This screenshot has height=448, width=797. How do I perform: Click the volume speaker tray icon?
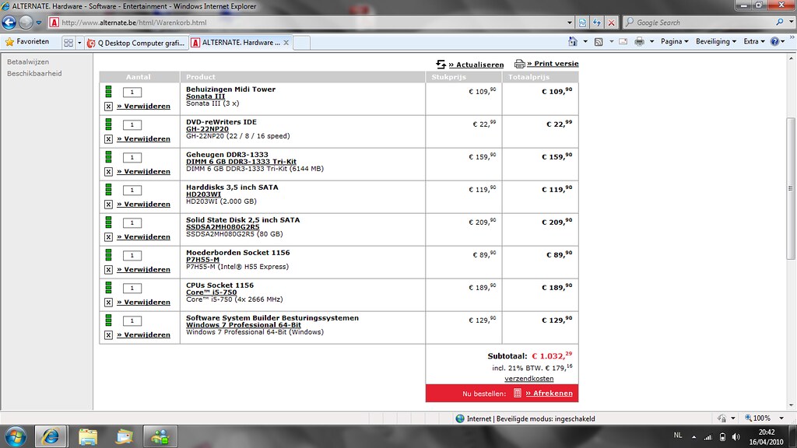736,437
